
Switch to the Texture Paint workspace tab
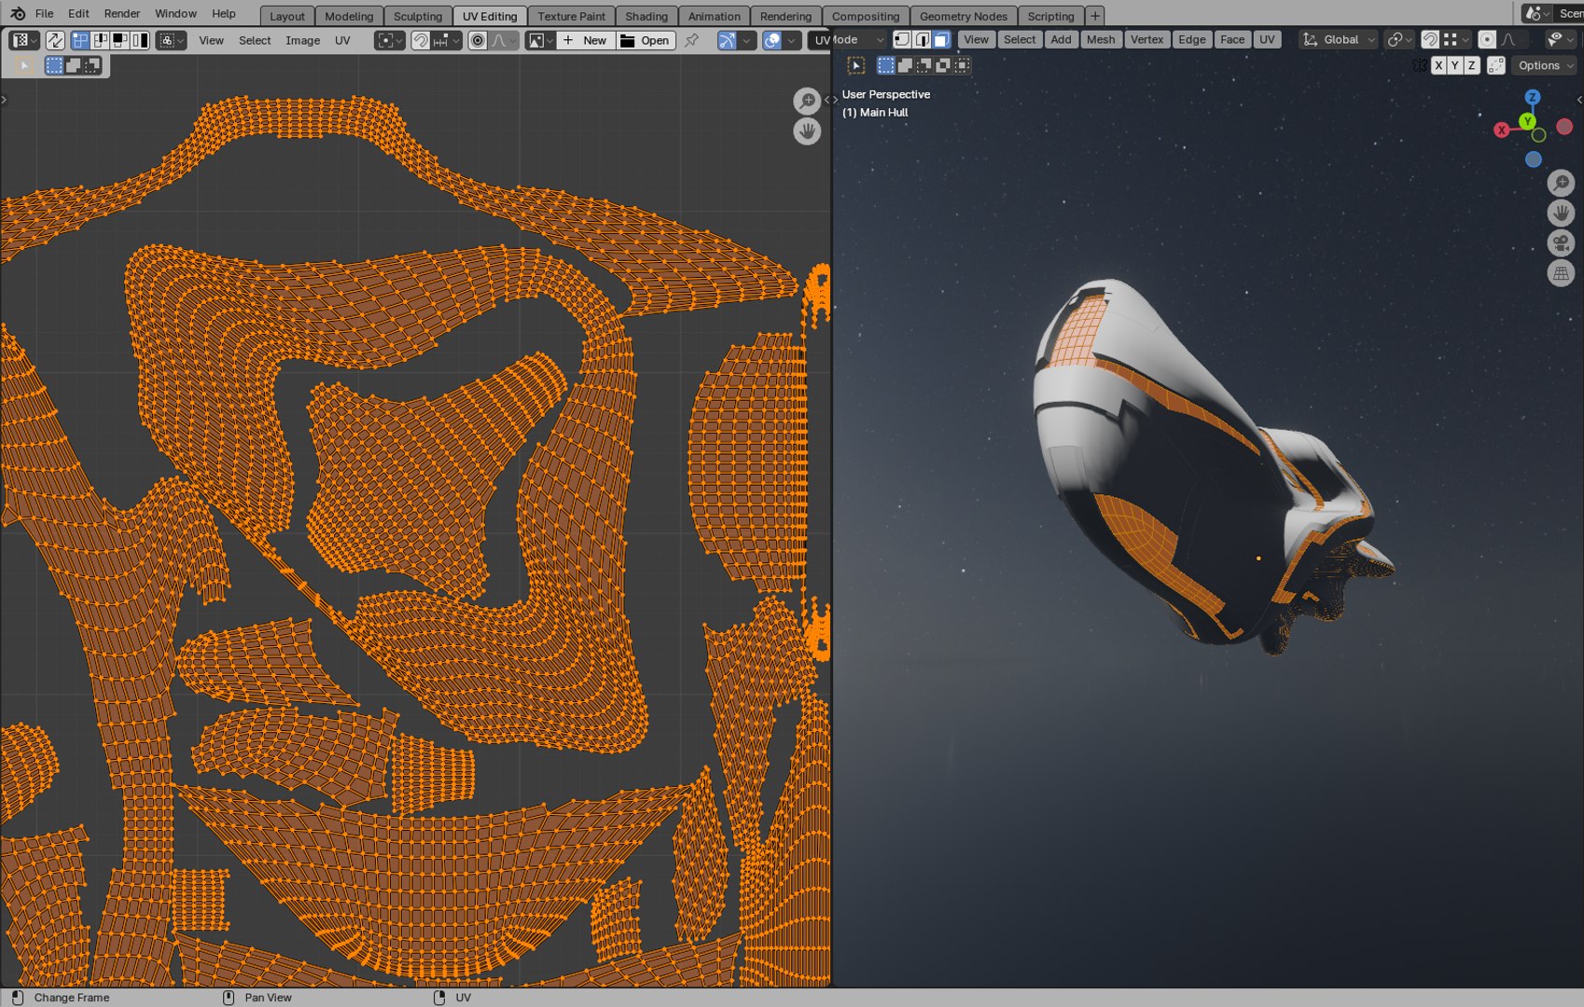(571, 16)
